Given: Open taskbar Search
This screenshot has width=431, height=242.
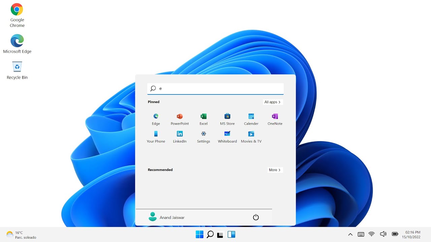Looking at the screenshot, I should click(x=210, y=234).
